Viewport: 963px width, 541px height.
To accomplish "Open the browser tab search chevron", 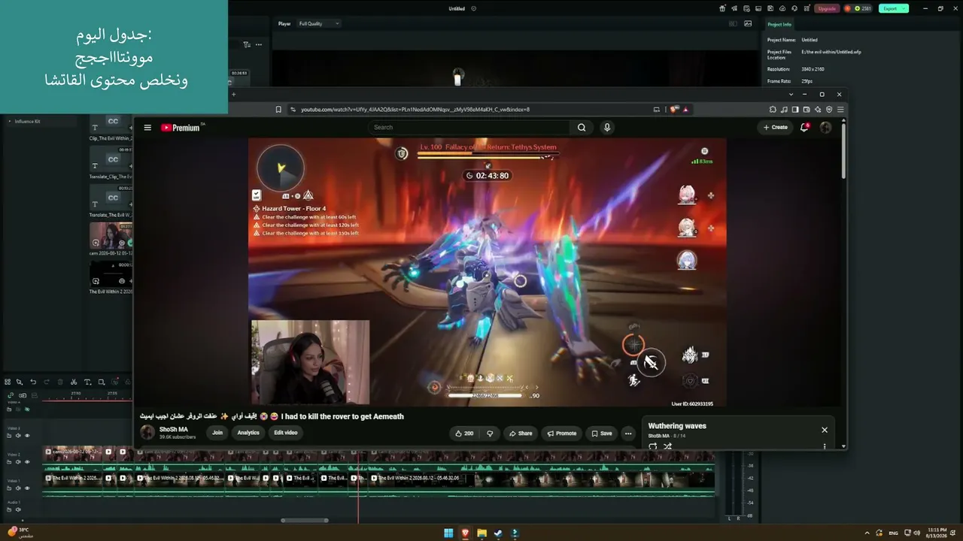I will (x=791, y=95).
